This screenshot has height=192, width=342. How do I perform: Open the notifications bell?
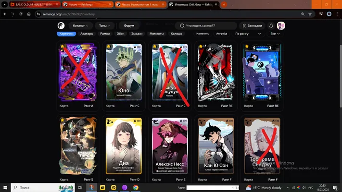[x=271, y=26]
